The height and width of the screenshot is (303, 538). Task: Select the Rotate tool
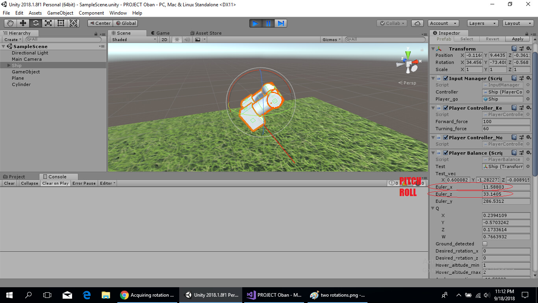coord(35,23)
